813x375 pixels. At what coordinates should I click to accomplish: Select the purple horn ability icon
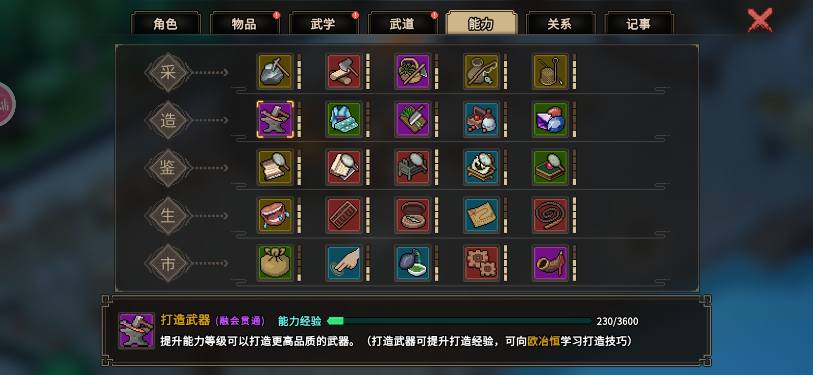(550, 263)
